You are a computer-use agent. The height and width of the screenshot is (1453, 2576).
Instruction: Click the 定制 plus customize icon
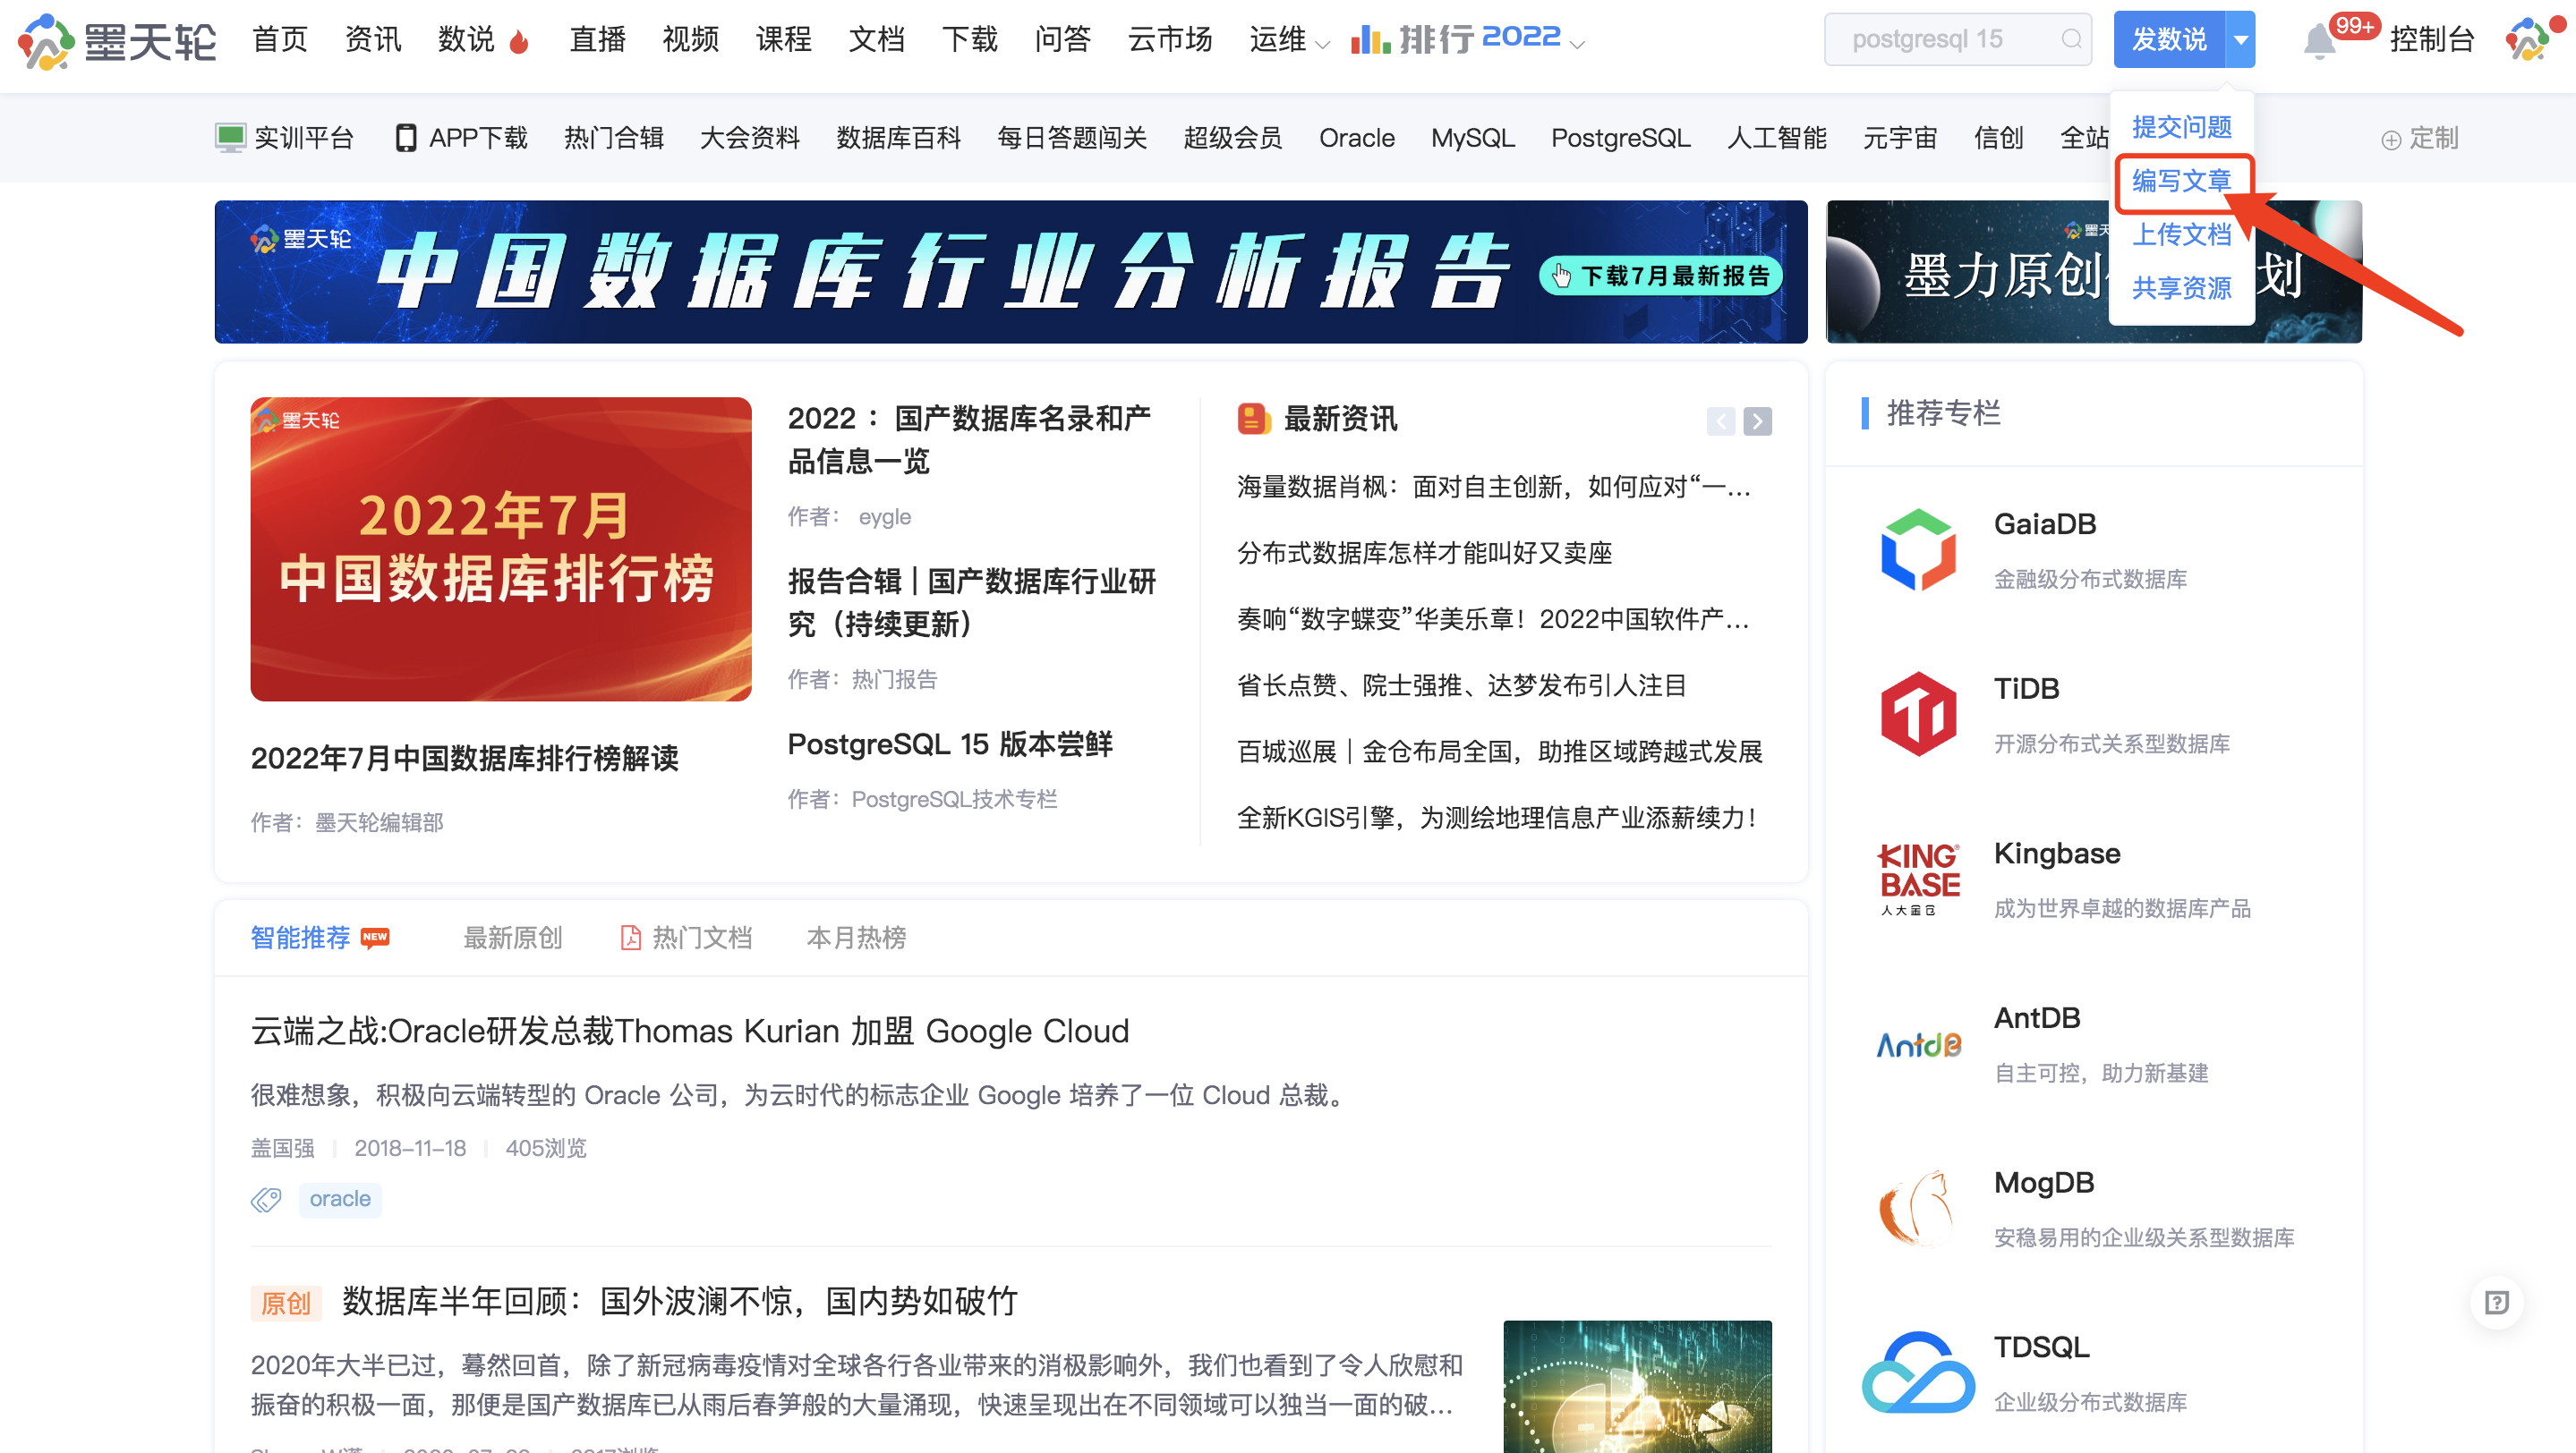click(x=2390, y=140)
